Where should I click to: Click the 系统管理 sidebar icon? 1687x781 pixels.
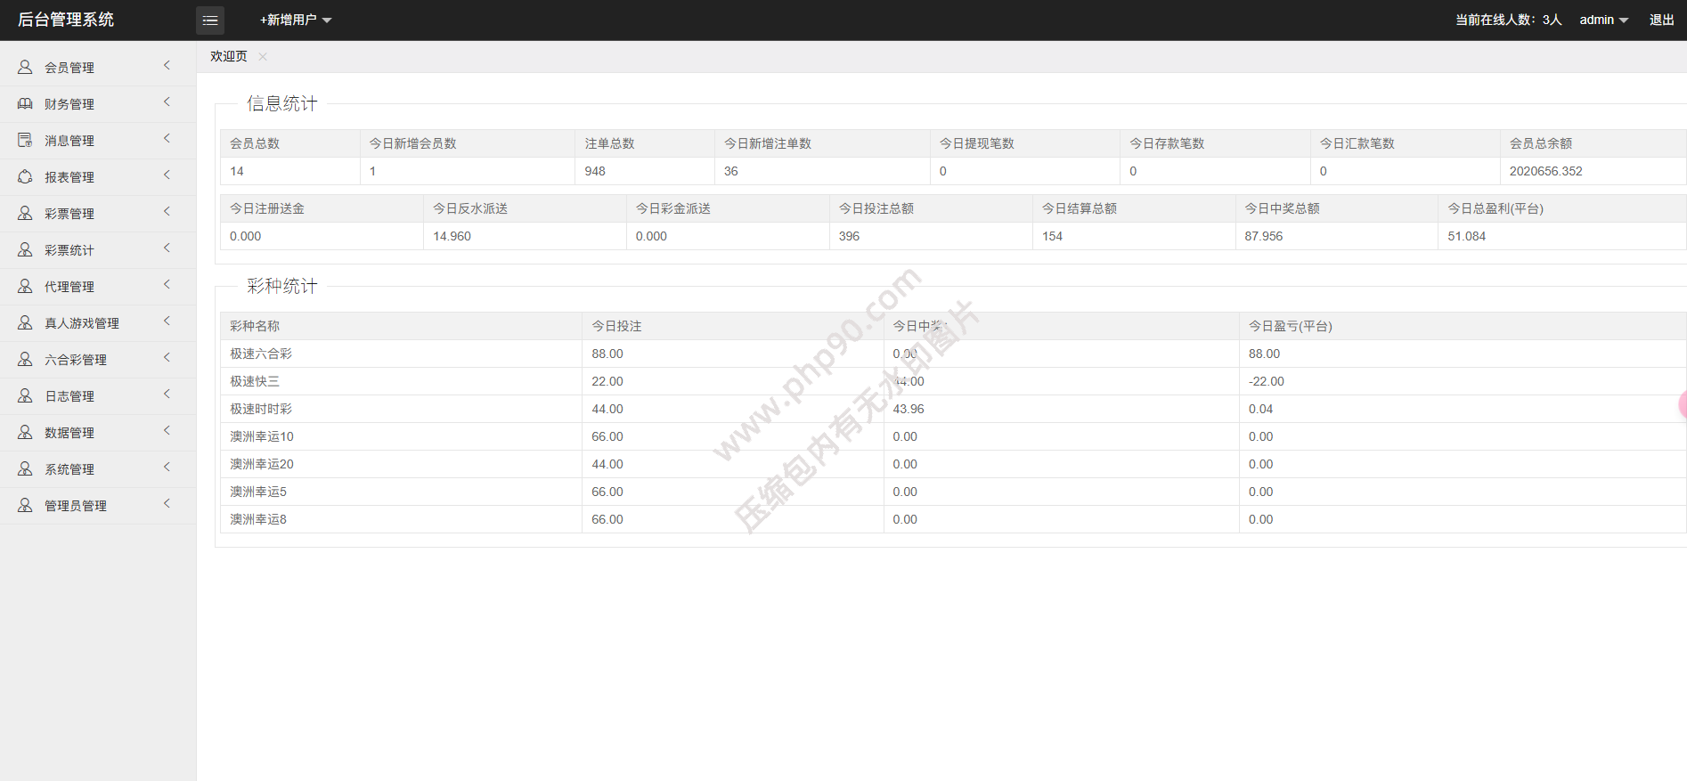click(25, 468)
